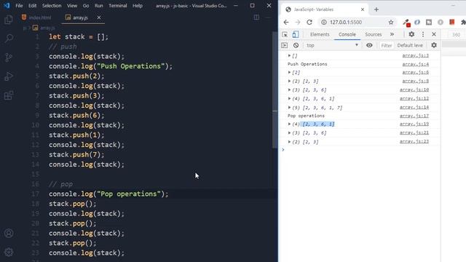Click the "Pop operations" console message

[306, 116]
